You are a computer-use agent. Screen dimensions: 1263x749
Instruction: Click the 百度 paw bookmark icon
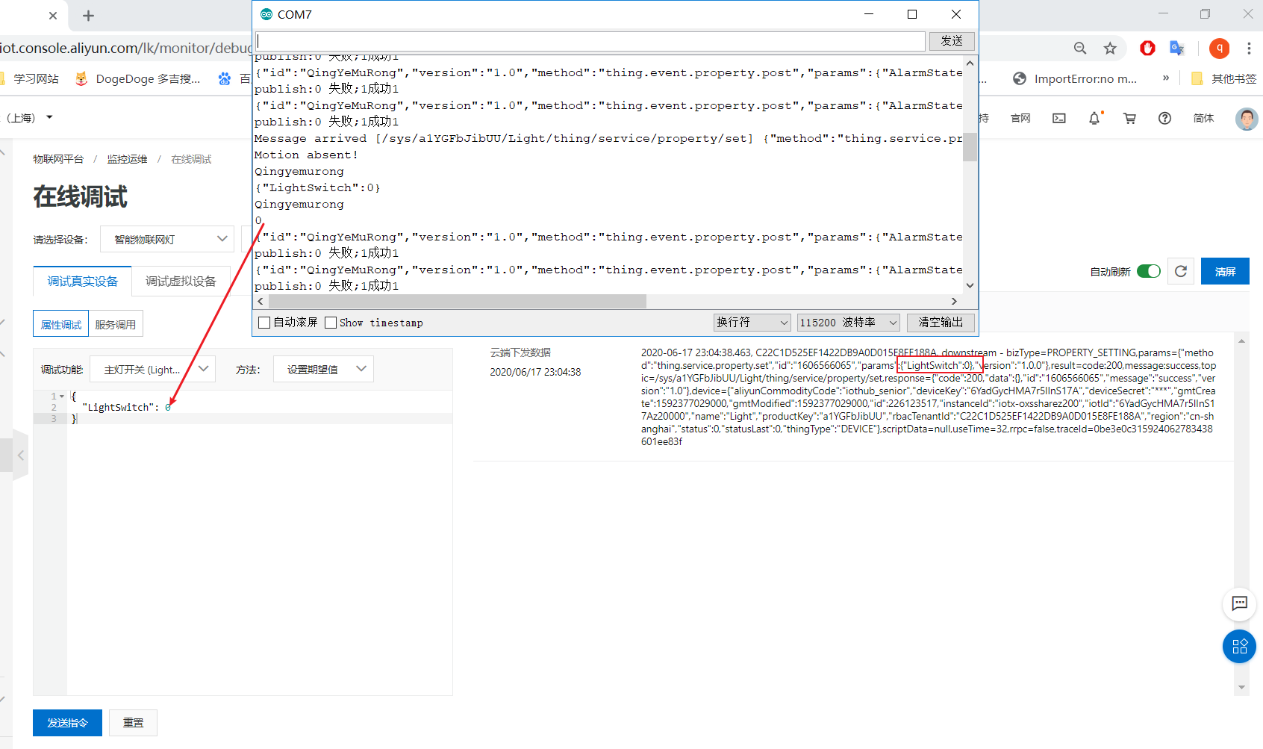225,78
